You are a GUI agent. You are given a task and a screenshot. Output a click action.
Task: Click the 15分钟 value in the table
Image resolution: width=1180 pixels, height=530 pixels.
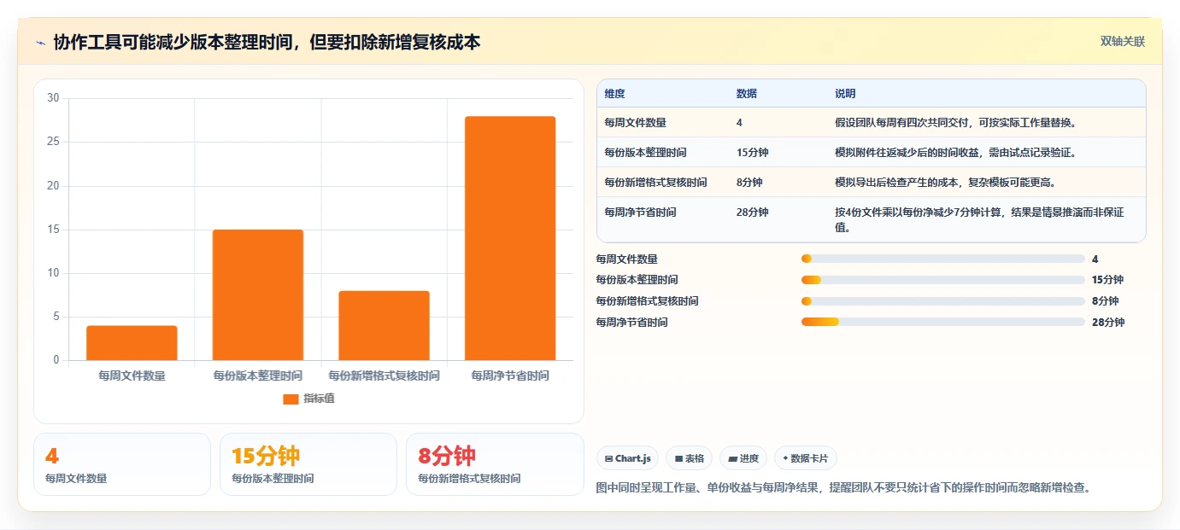[752, 153]
